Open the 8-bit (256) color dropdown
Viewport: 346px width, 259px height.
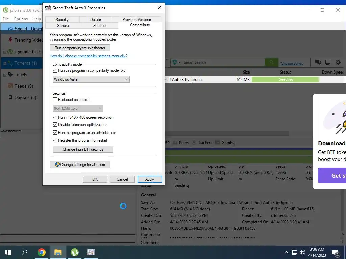[78, 108]
